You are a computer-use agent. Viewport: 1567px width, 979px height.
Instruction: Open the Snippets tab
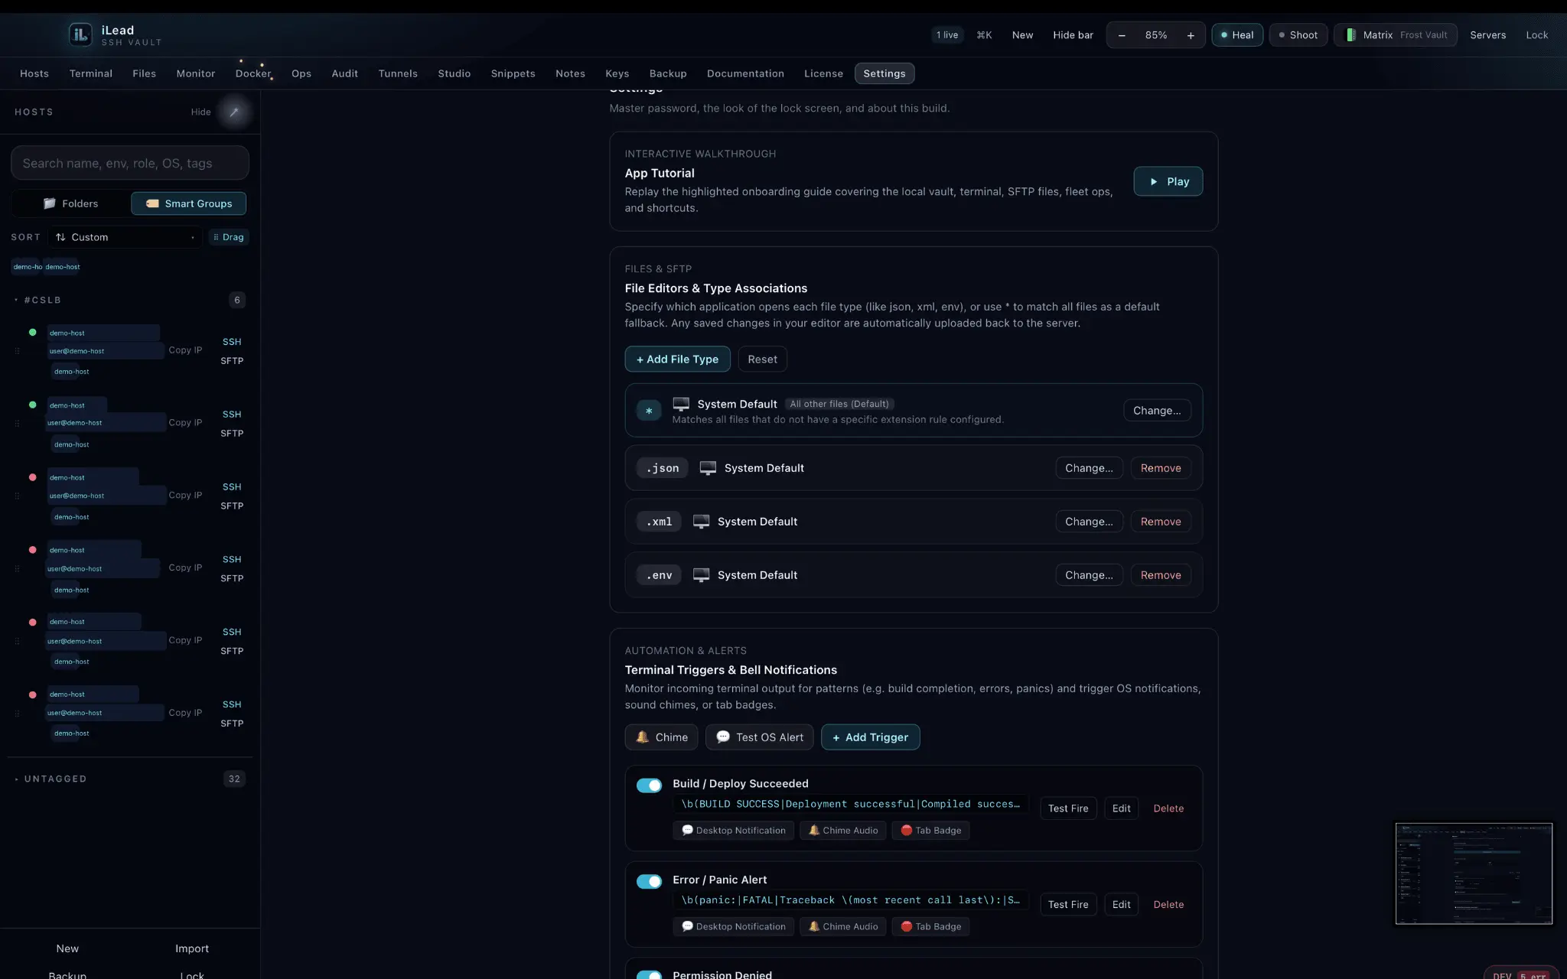(x=513, y=73)
